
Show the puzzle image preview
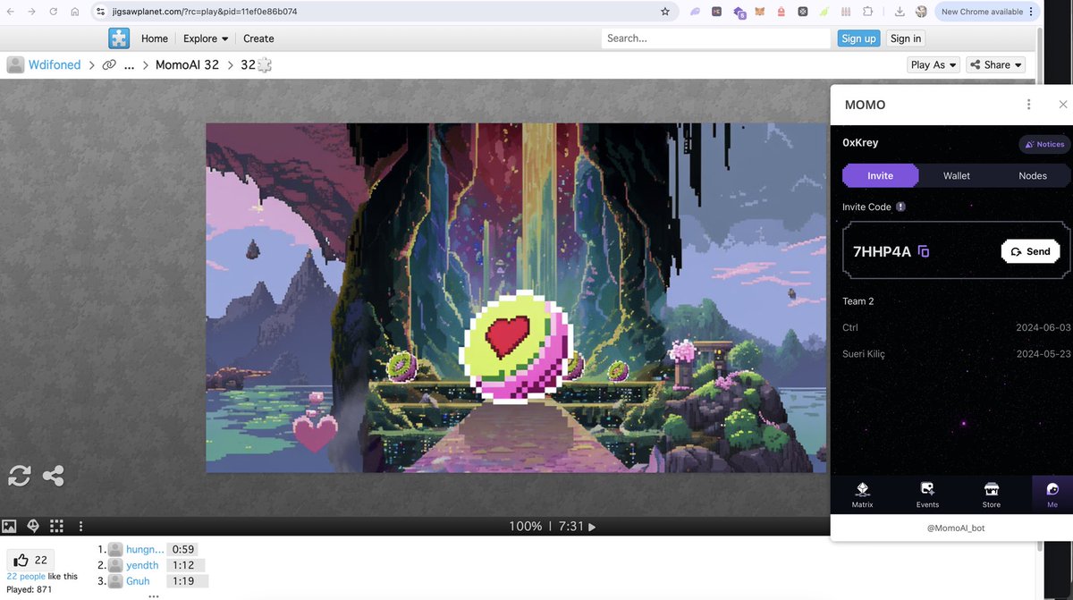coord(9,527)
